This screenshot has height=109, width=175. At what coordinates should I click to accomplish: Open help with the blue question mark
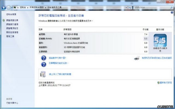(172, 13)
